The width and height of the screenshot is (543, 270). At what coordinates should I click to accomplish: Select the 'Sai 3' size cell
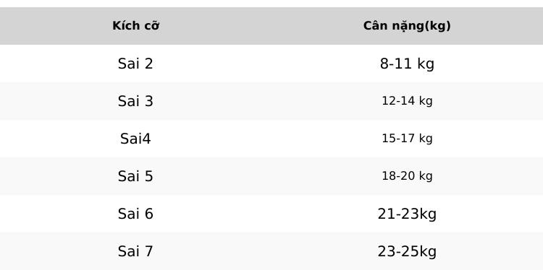[x=135, y=101]
